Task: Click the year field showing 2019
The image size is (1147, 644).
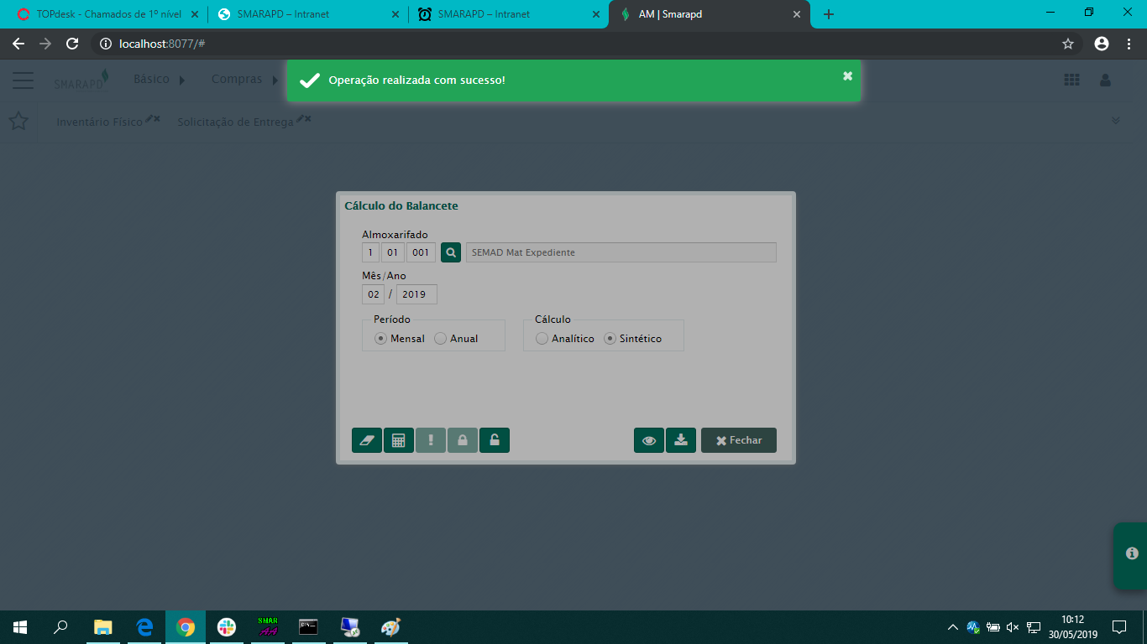Action: tap(416, 294)
